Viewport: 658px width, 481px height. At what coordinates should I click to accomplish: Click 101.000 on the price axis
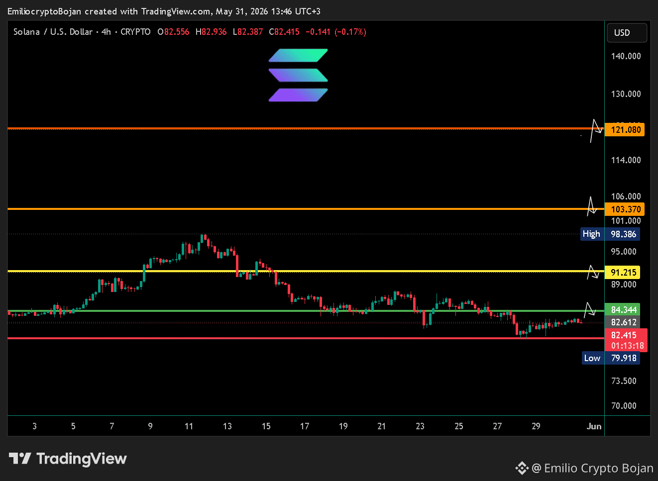pos(626,221)
